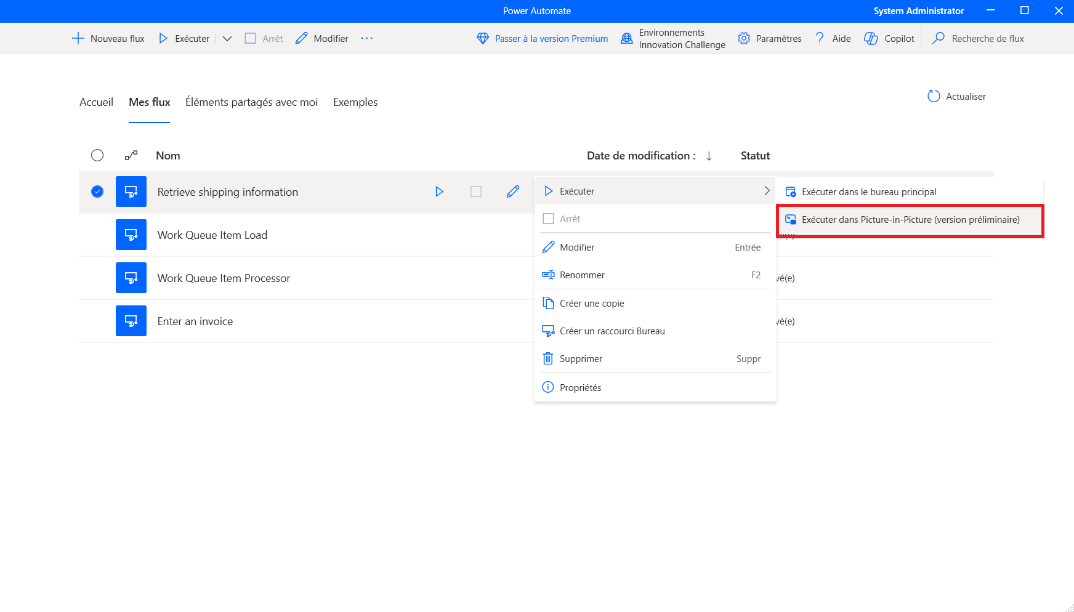Uncheck Retrieve shipping information row checkbox
The image size is (1074, 612).
coord(97,191)
